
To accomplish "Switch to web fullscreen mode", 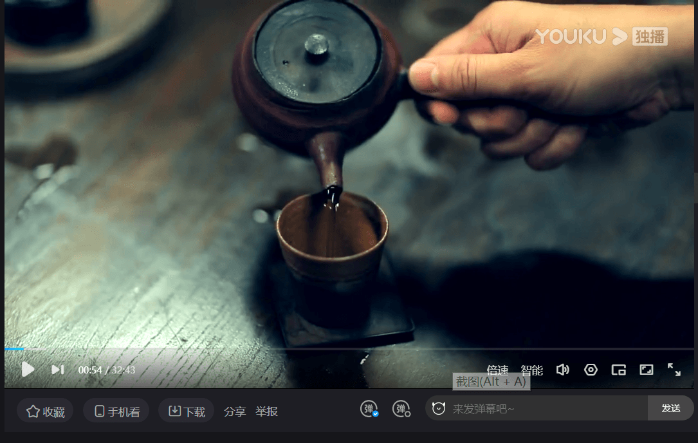I will 647,370.
